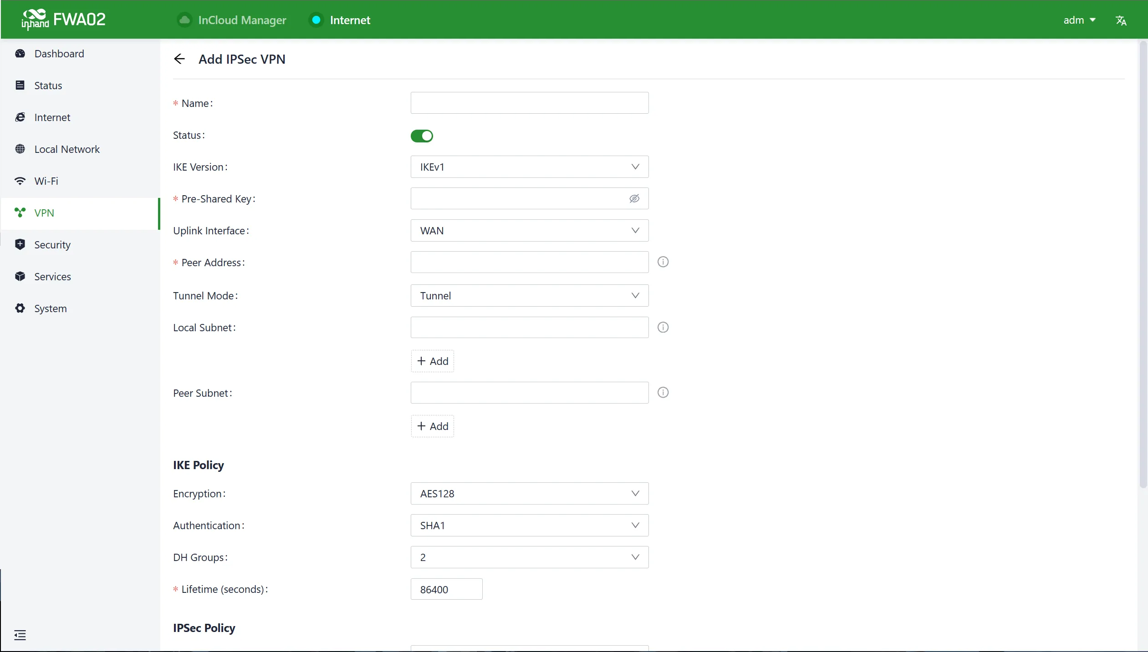
Task: Click the Internet browser icon in sidebar
Action: click(x=20, y=117)
